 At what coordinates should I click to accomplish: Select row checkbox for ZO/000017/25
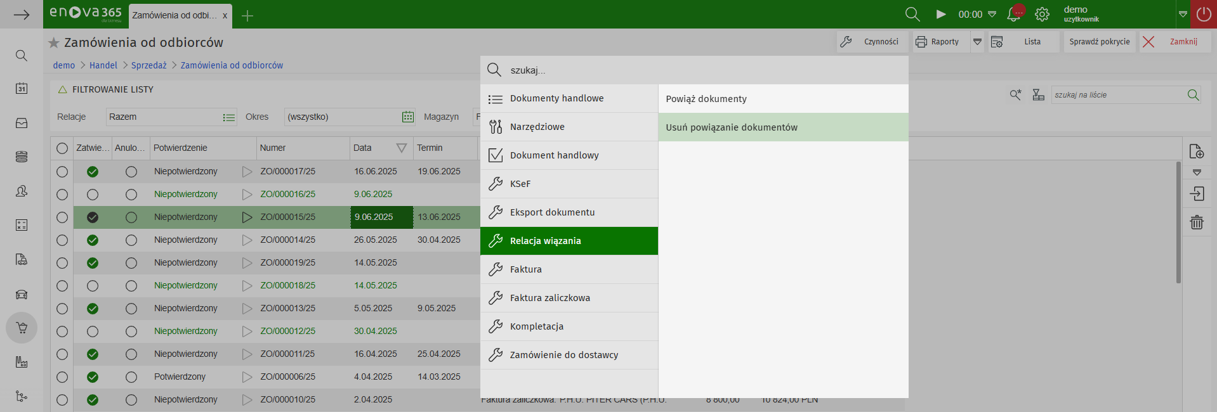62,172
